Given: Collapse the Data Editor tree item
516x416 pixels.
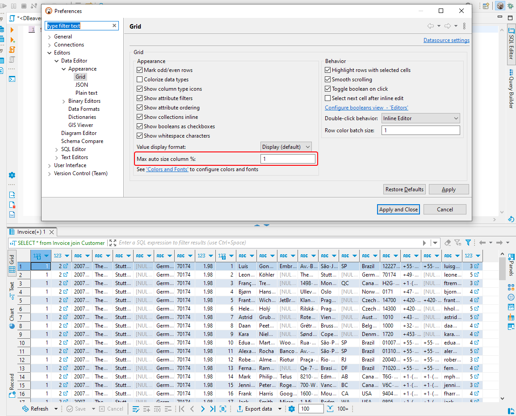Looking at the screenshot, I should pyautogui.click(x=56, y=60).
